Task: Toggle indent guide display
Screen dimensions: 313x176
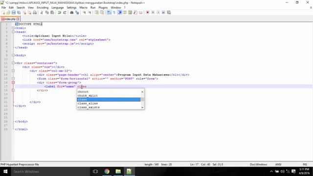Action: pyautogui.click(x=119, y=13)
